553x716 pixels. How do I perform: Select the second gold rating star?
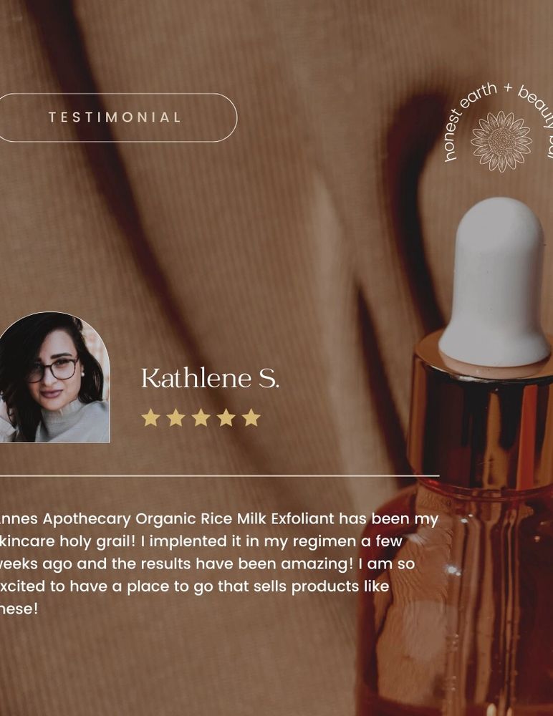pos(175,417)
